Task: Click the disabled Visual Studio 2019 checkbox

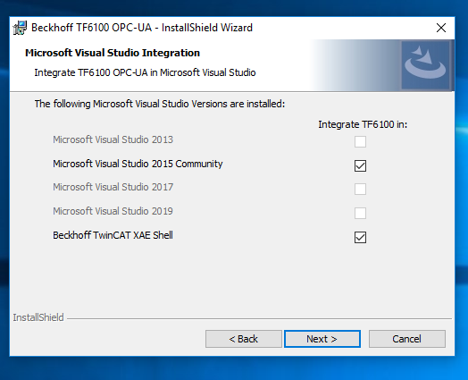Action: tap(360, 214)
